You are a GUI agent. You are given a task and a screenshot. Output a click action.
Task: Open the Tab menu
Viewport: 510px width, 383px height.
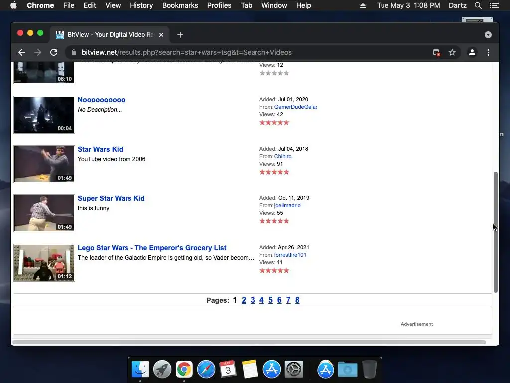(x=246, y=5)
